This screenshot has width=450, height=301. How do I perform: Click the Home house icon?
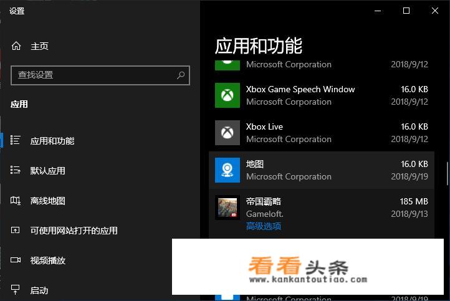click(x=16, y=46)
